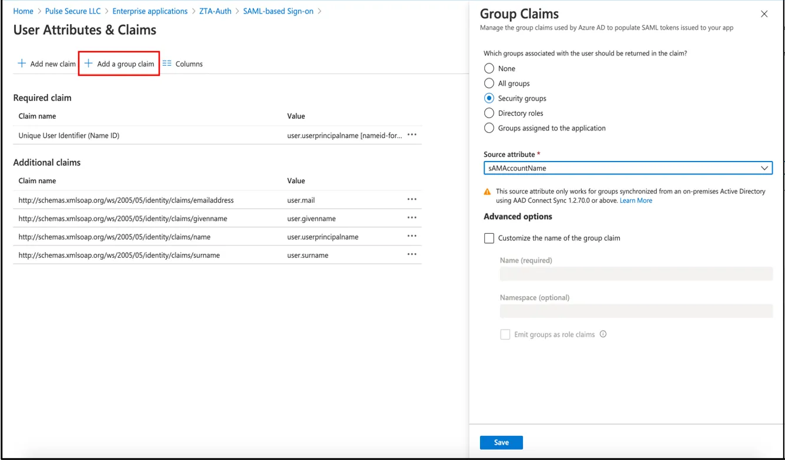Choose Groups assigned to the application
Screen dimensions: 785x460
(489, 128)
